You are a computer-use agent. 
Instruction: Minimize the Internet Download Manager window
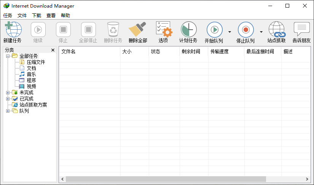coord(270,6)
